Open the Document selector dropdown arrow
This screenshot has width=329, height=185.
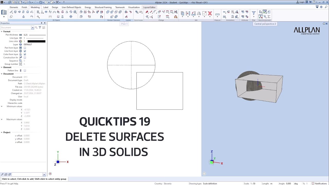[x=33, y=27]
